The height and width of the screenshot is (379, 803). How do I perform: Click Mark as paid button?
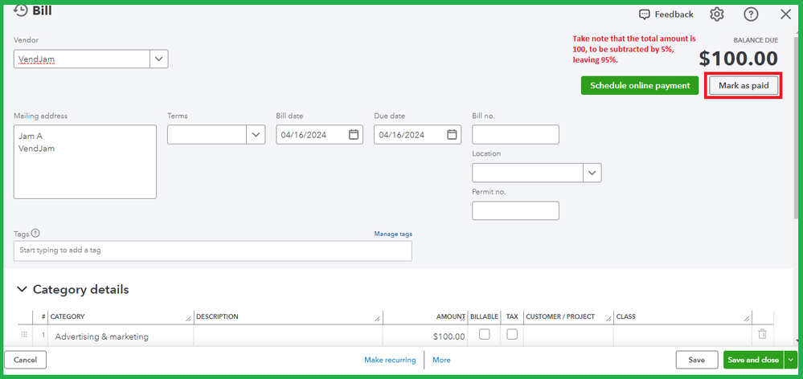(744, 85)
